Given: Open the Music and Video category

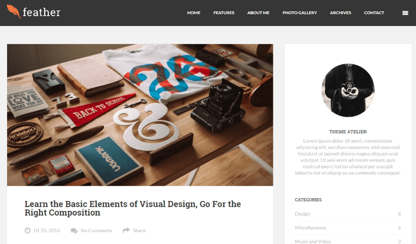Looking at the screenshot, I should [x=313, y=241].
